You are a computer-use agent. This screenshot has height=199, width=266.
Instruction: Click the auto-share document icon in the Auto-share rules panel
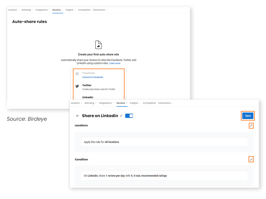98,45
